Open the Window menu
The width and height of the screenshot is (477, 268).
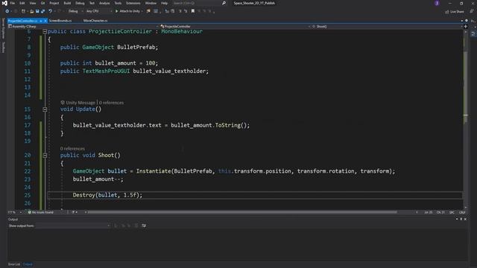151,3
